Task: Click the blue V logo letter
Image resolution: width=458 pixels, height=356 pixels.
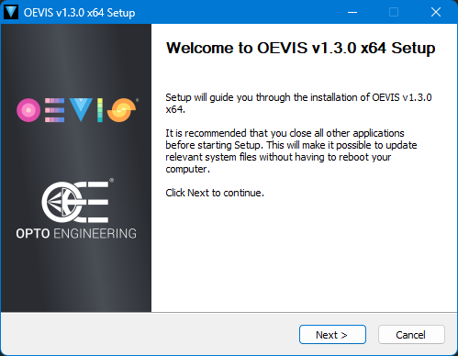Action: point(81,109)
